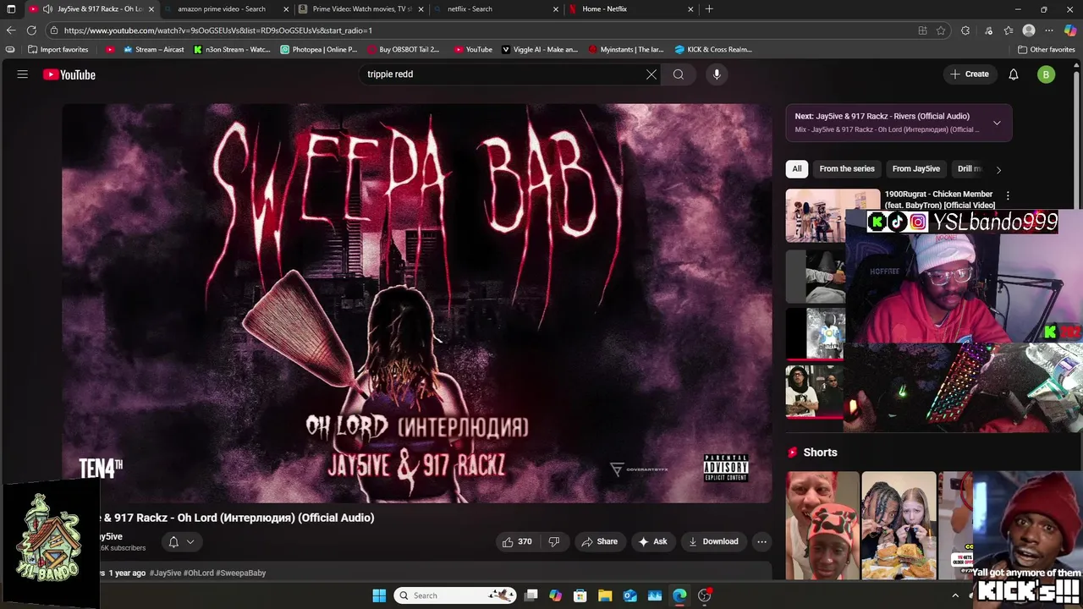Select From the series chip
This screenshot has height=609, width=1083.
click(847, 169)
